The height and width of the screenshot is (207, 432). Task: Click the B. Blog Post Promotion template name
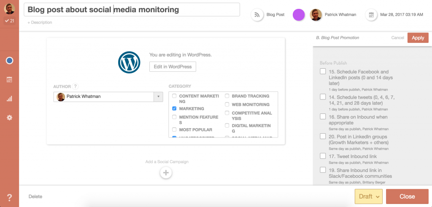point(337,38)
